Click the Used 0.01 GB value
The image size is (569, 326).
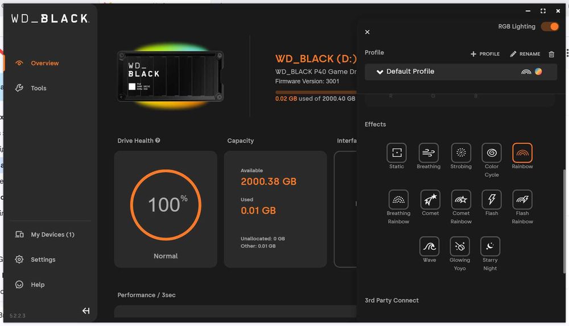[258, 211]
